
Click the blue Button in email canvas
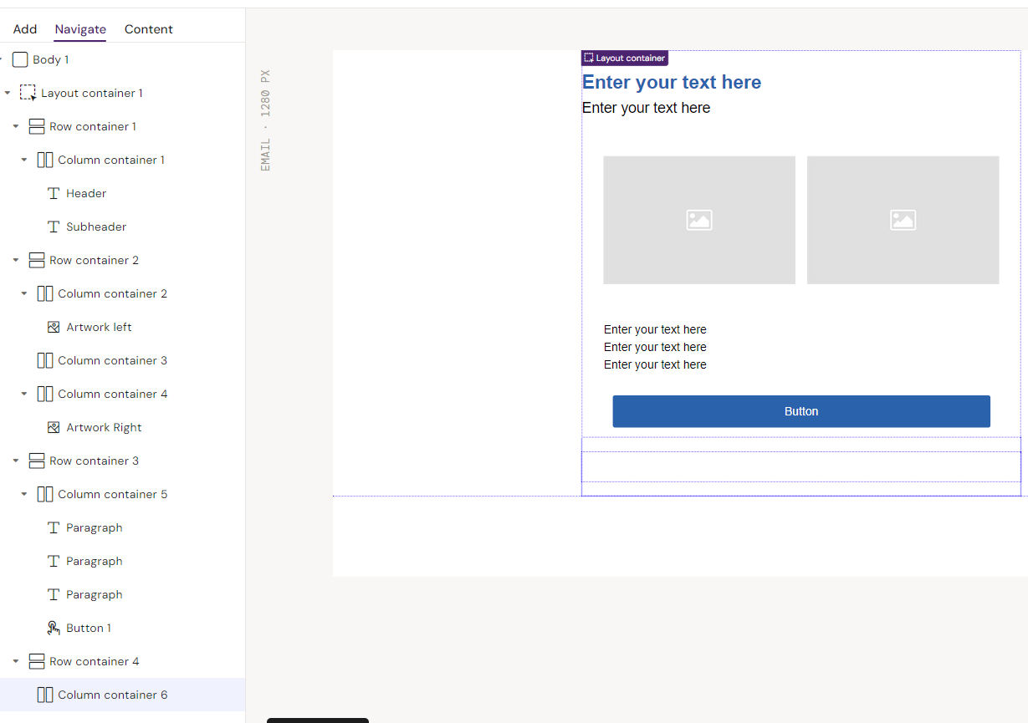800,411
